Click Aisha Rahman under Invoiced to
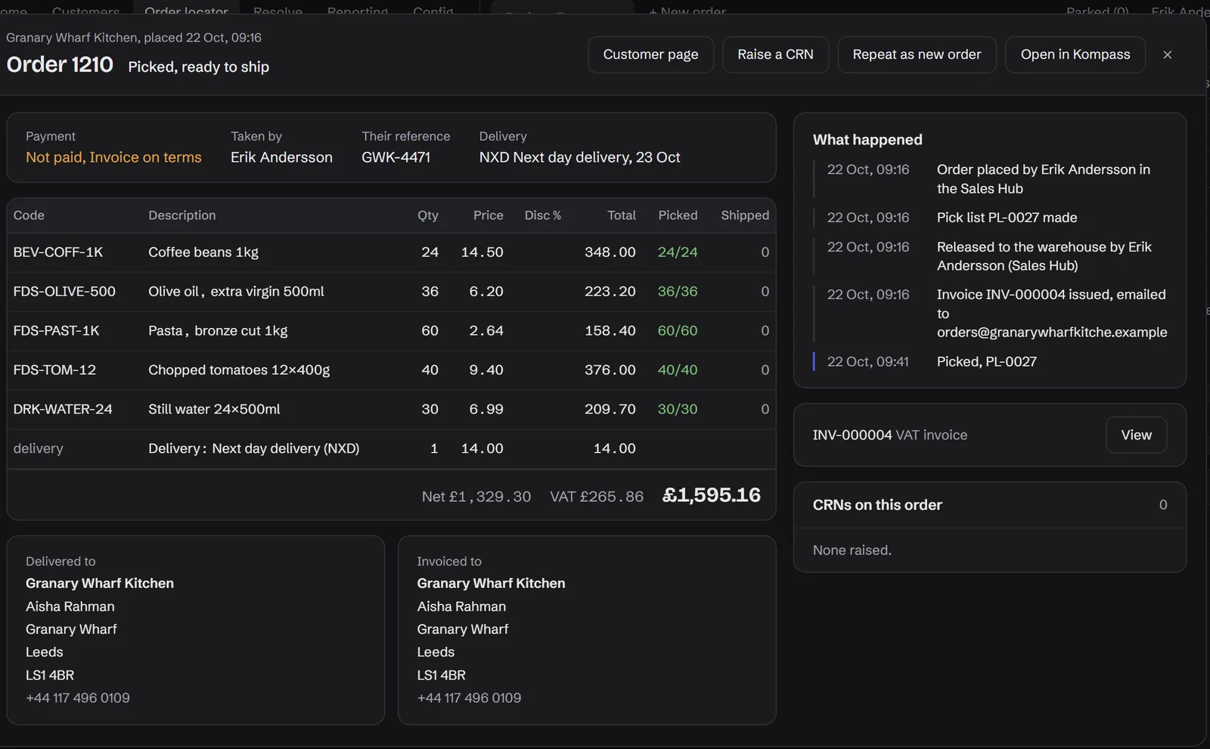The height and width of the screenshot is (749, 1210). [x=461, y=606]
